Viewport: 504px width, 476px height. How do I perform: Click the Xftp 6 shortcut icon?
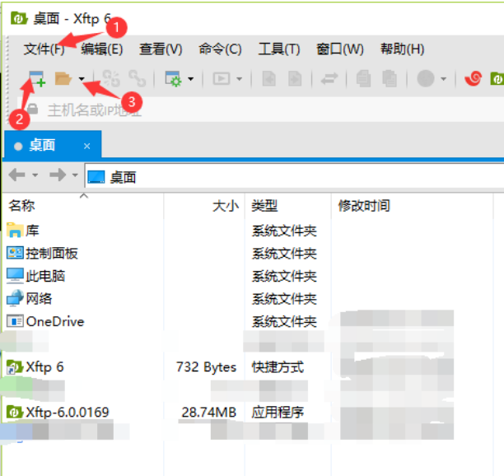pos(15,366)
